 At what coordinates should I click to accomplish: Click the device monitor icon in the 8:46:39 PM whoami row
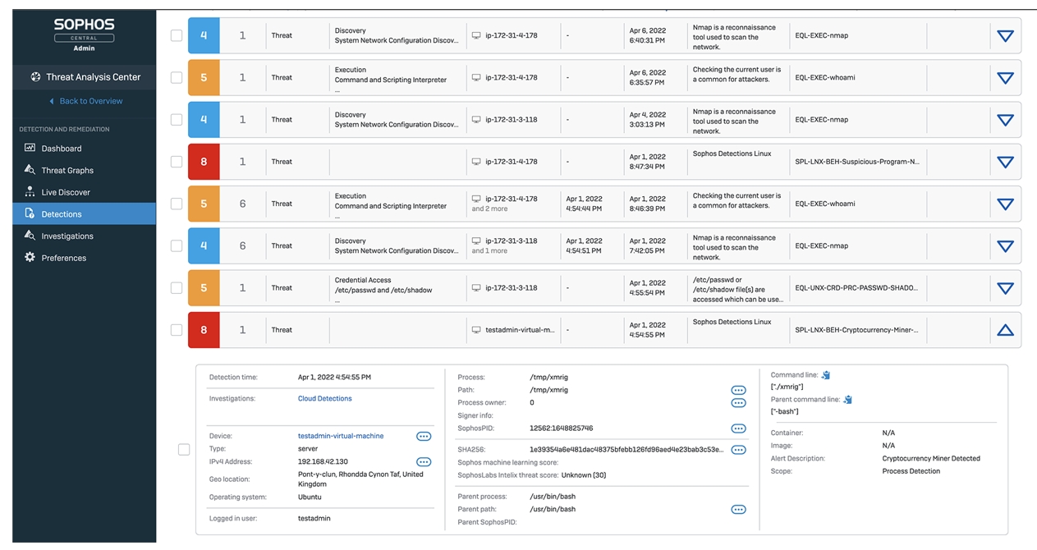(x=476, y=199)
